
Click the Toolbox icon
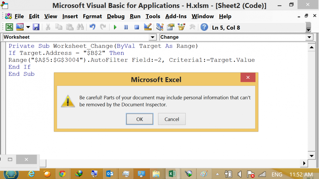(x=192, y=27)
